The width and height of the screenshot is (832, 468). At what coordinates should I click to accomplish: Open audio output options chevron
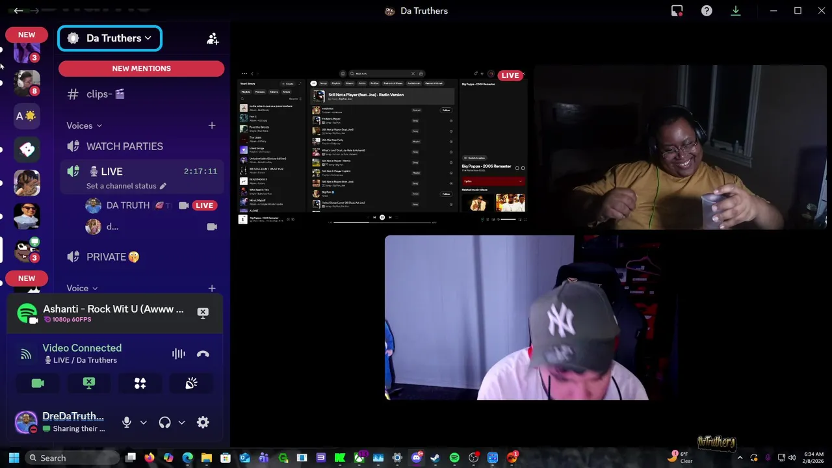(181, 422)
